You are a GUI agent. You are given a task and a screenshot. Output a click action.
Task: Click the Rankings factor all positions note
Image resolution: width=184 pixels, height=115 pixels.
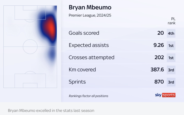[89, 96]
